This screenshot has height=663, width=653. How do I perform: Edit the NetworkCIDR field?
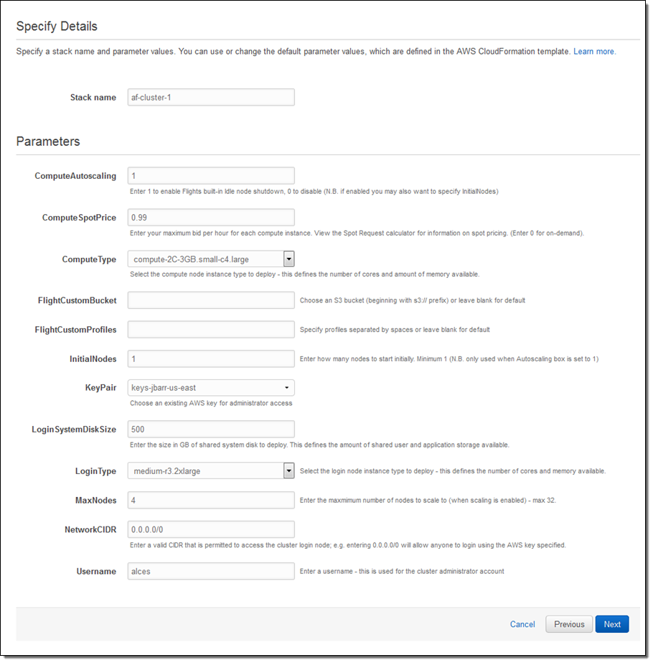(211, 529)
